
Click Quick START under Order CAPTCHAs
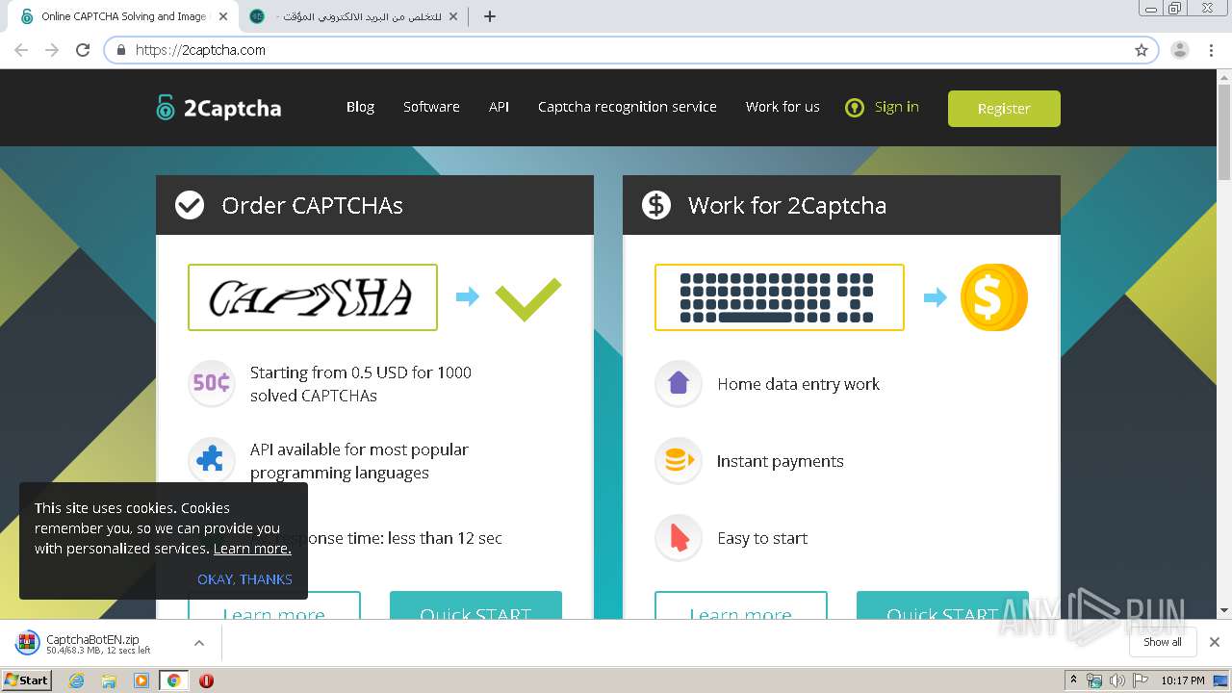pos(475,605)
